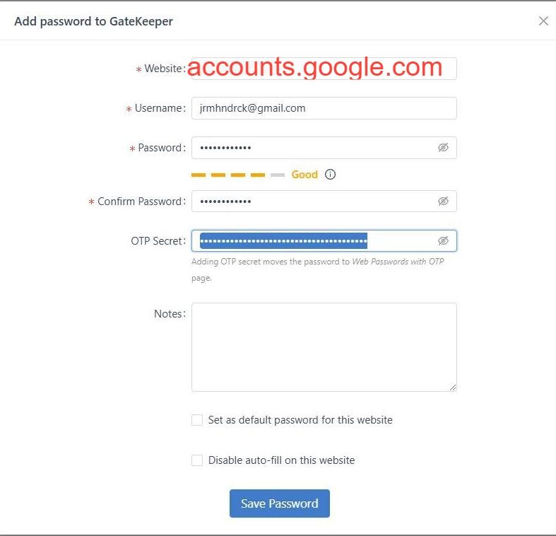556x536 pixels.
Task: Click the Set as default password label text
Action: [x=300, y=420]
